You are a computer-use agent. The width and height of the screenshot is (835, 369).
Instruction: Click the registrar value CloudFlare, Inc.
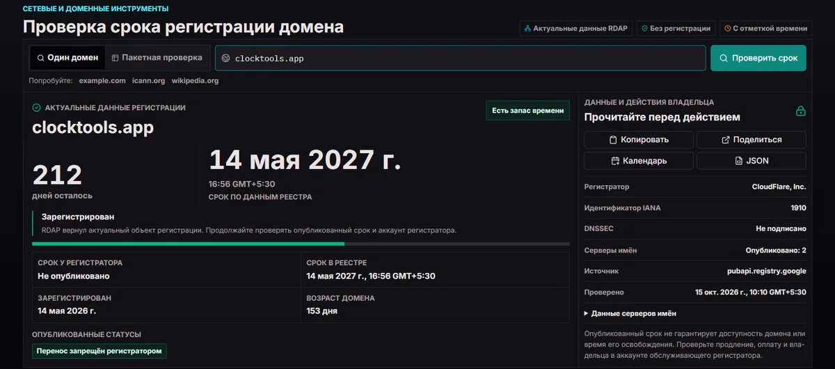pyautogui.click(x=779, y=187)
